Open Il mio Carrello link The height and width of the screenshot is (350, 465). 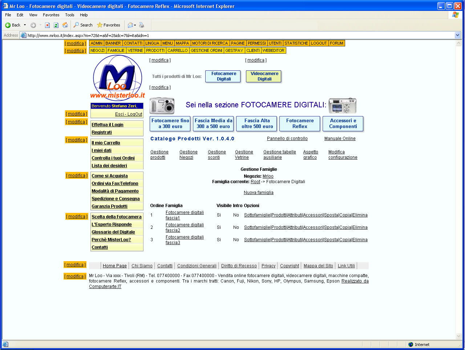pyautogui.click(x=106, y=143)
